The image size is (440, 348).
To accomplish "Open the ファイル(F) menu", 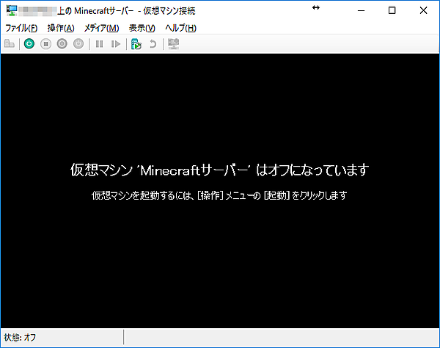I will (21, 28).
